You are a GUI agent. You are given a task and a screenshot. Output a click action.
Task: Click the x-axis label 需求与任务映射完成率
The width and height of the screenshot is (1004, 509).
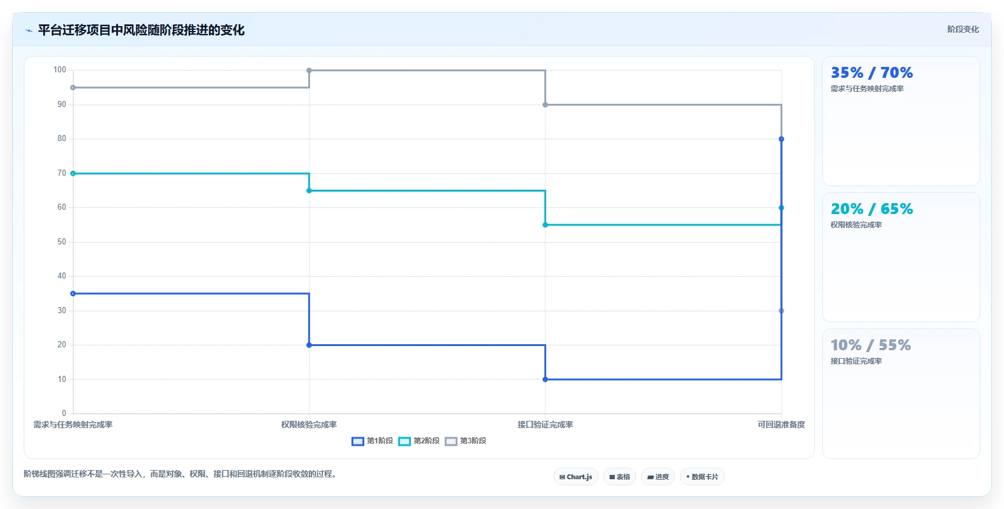tap(73, 424)
